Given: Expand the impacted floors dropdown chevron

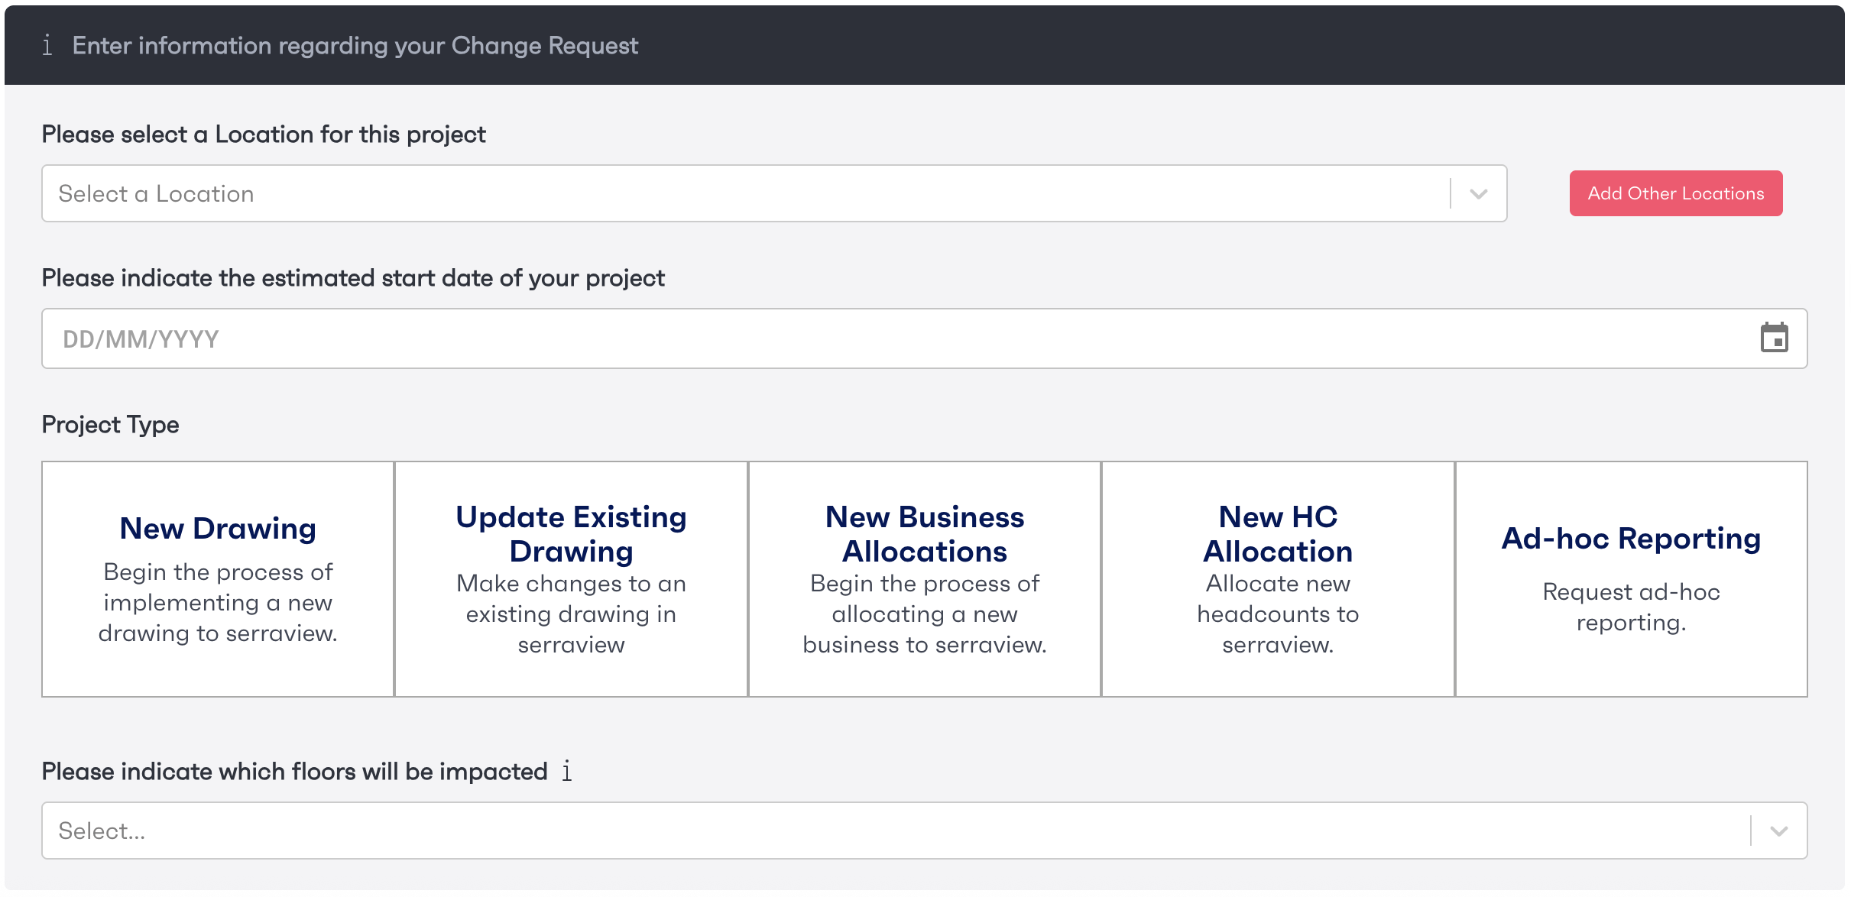Looking at the screenshot, I should click(x=1778, y=831).
